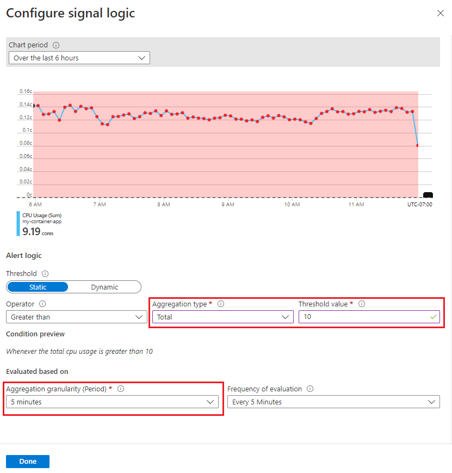The image size is (452, 473).
Task: Open the Operator dropdown showing Greater than
Action: point(76,317)
